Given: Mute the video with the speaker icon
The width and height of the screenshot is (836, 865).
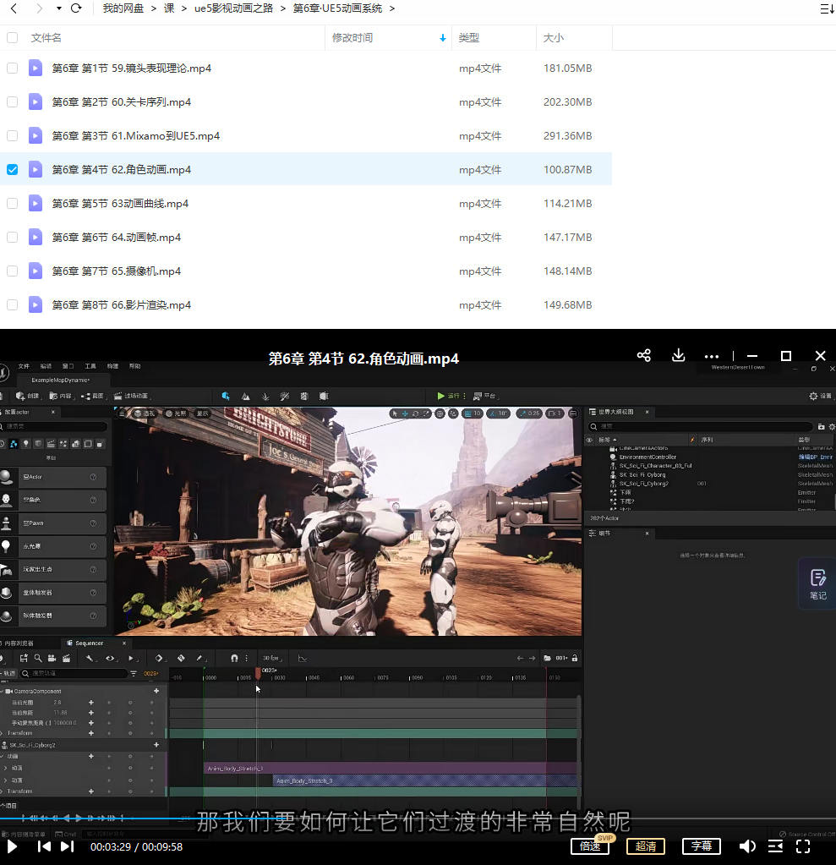Looking at the screenshot, I should [x=747, y=846].
